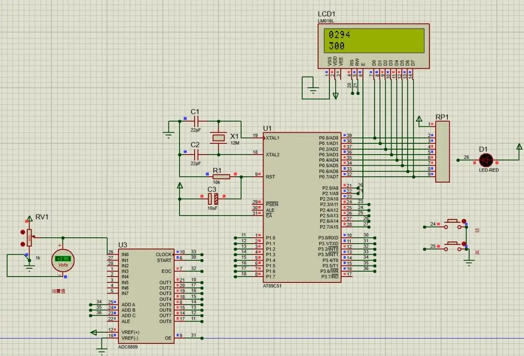Select the ADC0809 chip U3
Screen dimensions: 524x356
pyautogui.click(x=144, y=295)
